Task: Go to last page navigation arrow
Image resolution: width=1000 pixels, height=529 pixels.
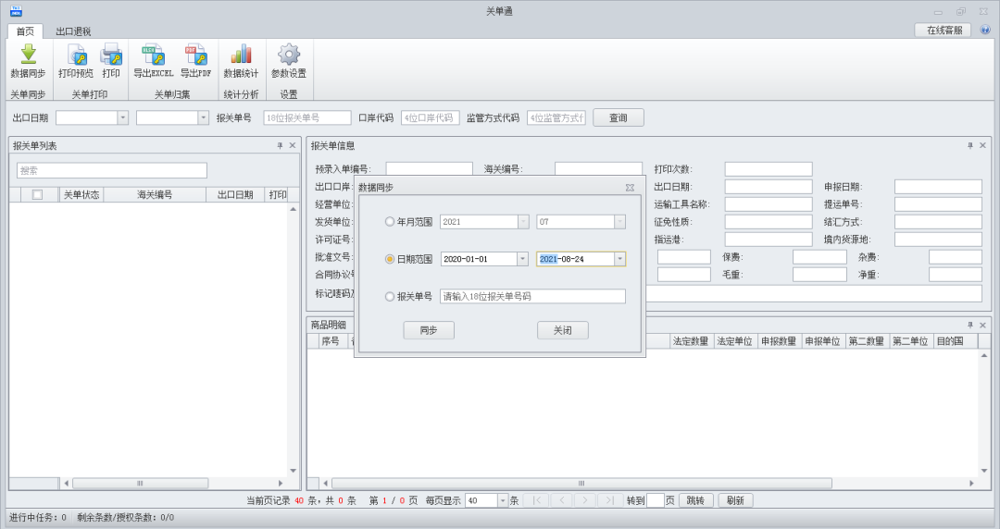Action: pos(609,500)
